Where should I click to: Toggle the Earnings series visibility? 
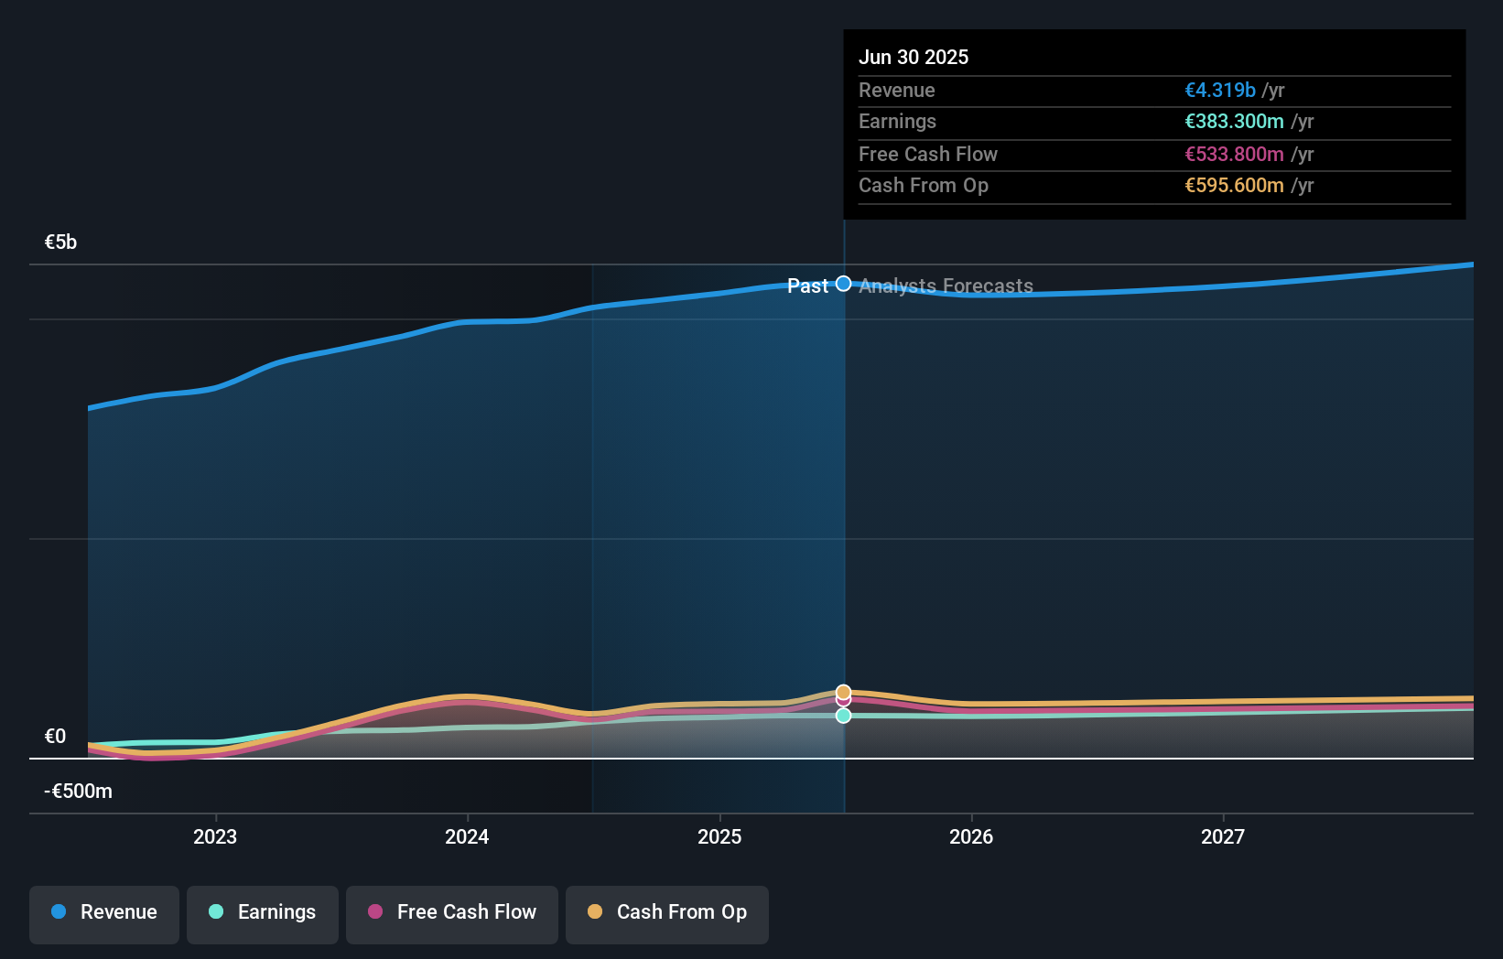(x=263, y=912)
